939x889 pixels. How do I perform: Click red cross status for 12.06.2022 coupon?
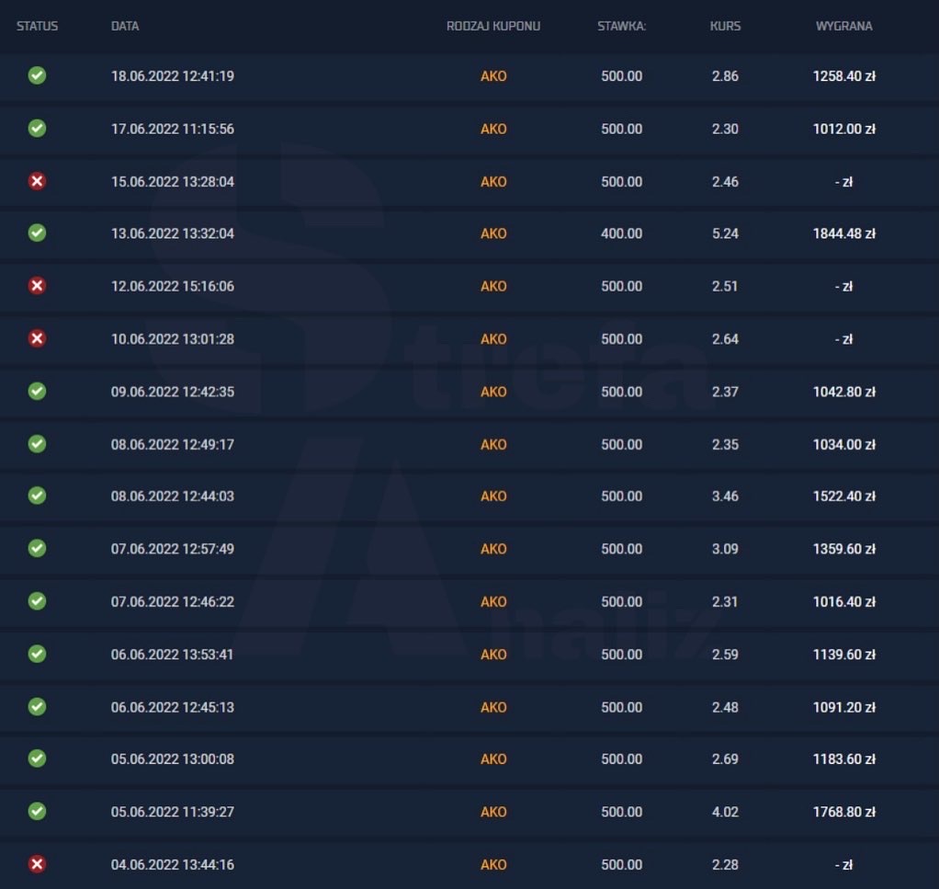37,286
